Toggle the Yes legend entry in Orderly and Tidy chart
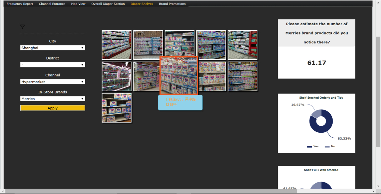The image size is (381, 194). coord(313,146)
